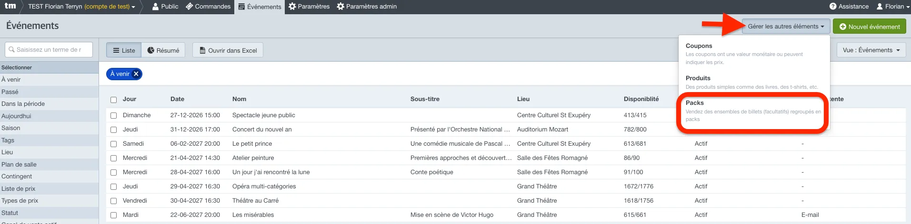Open the Théâtre au Carré event
911x224 pixels.
[255, 201]
